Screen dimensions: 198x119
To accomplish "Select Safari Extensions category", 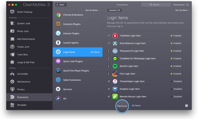I will (78, 80).
